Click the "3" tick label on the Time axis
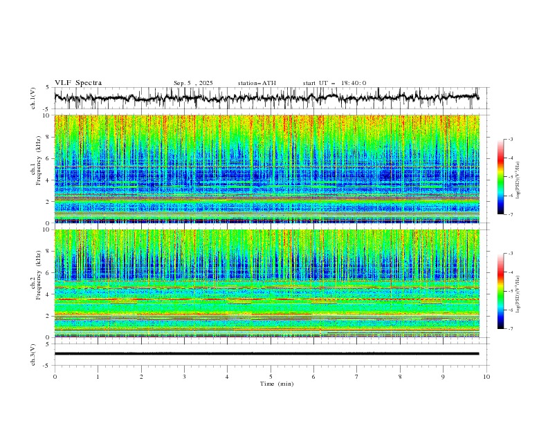 pyautogui.click(x=184, y=377)
